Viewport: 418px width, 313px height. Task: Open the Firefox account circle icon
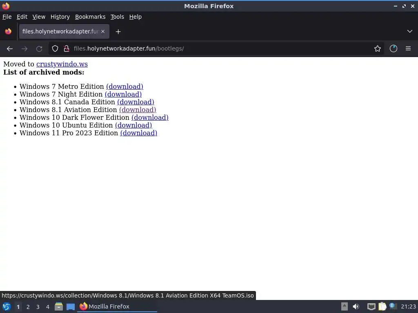[x=394, y=49]
